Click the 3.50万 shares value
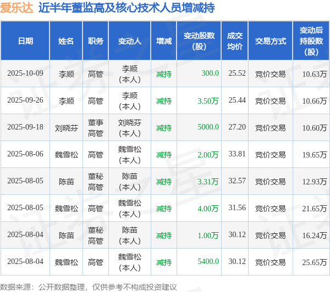Screen dimensions: 330x292 coord(208,101)
